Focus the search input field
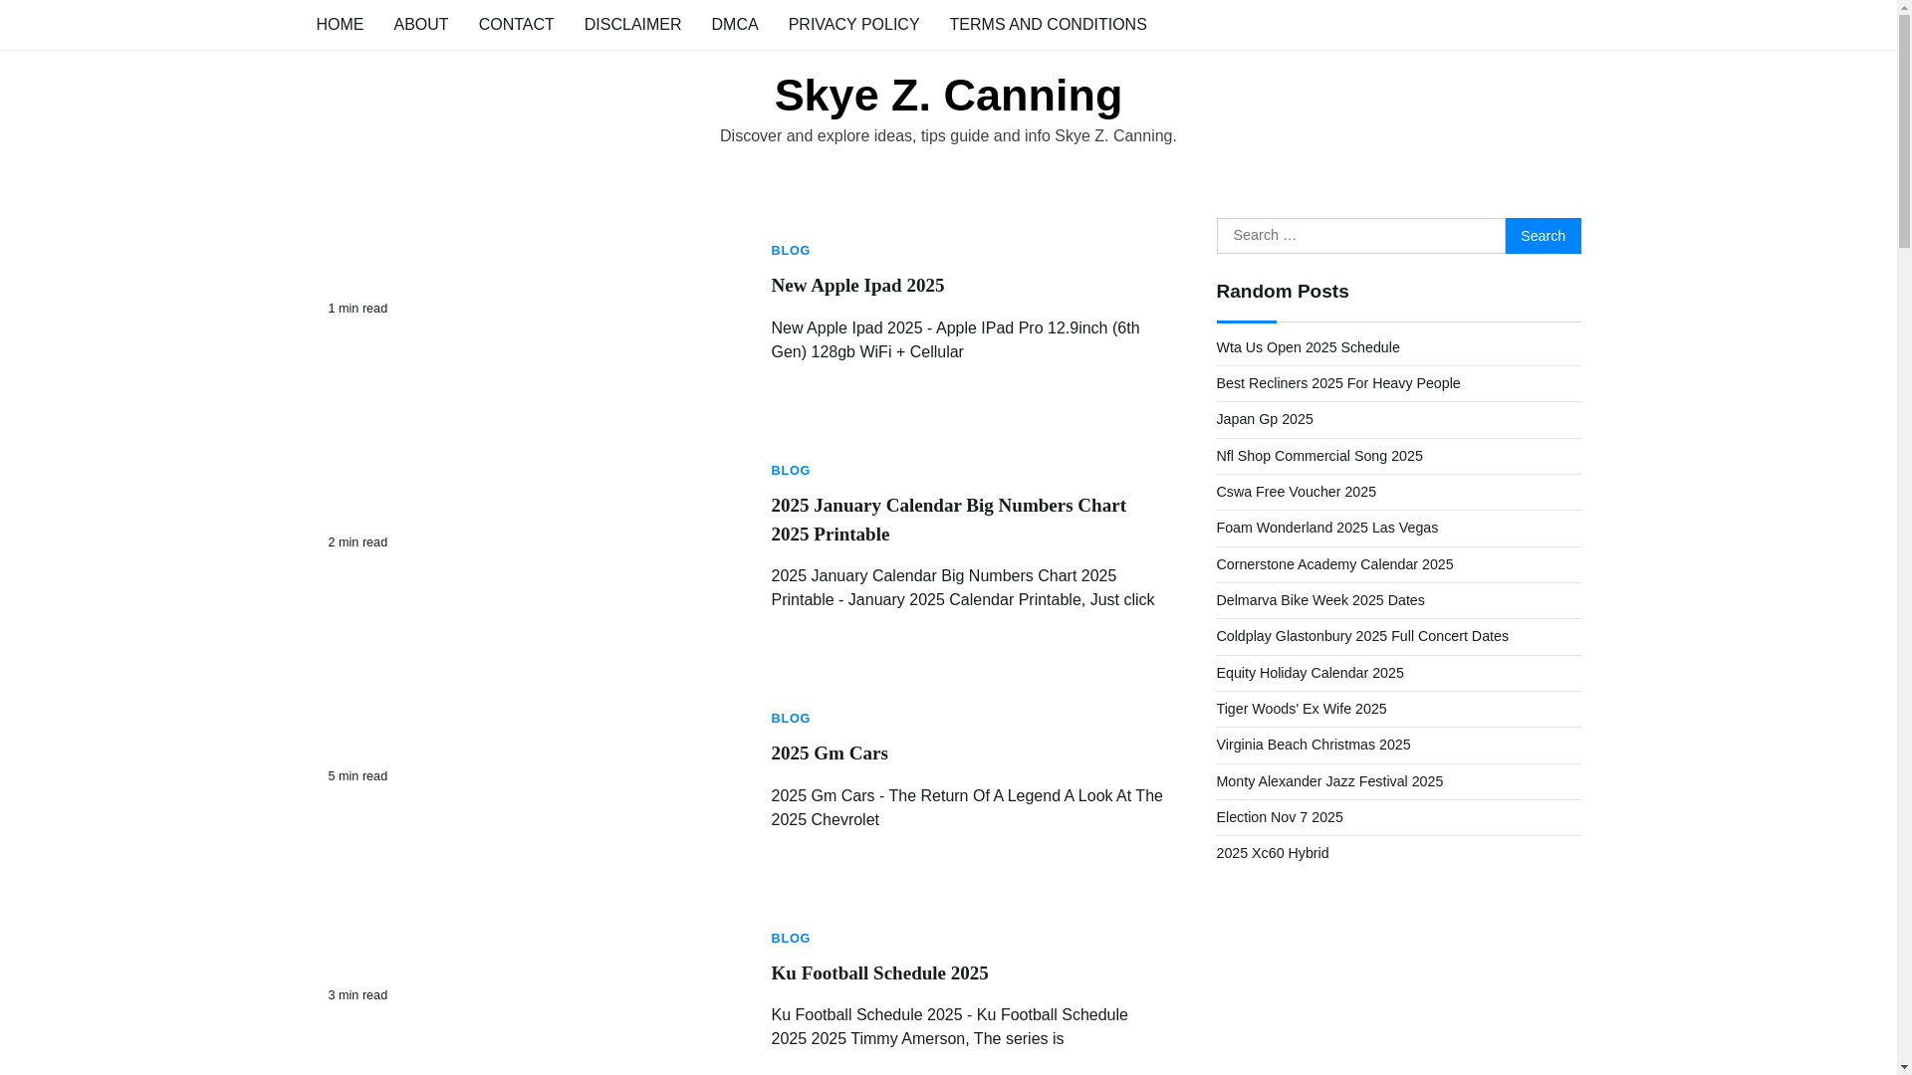This screenshot has height=1075, width=1912. 1360,236
